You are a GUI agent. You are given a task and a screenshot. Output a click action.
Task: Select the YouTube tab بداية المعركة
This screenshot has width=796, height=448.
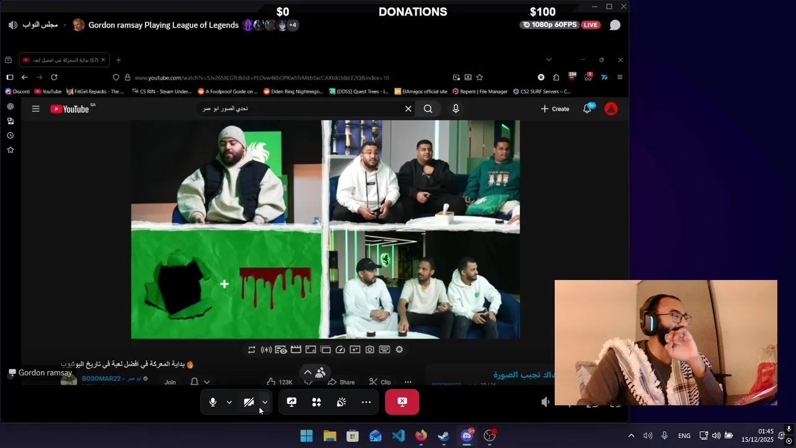click(x=65, y=60)
